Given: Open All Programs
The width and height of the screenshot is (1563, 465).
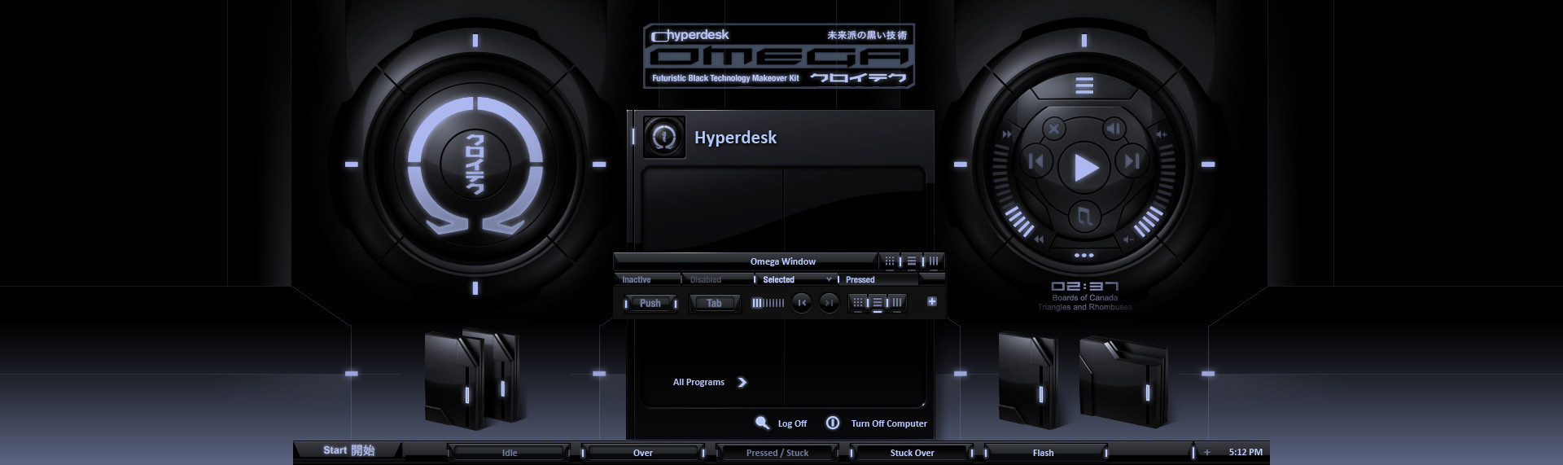Looking at the screenshot, I should click(x=698, y=382).
